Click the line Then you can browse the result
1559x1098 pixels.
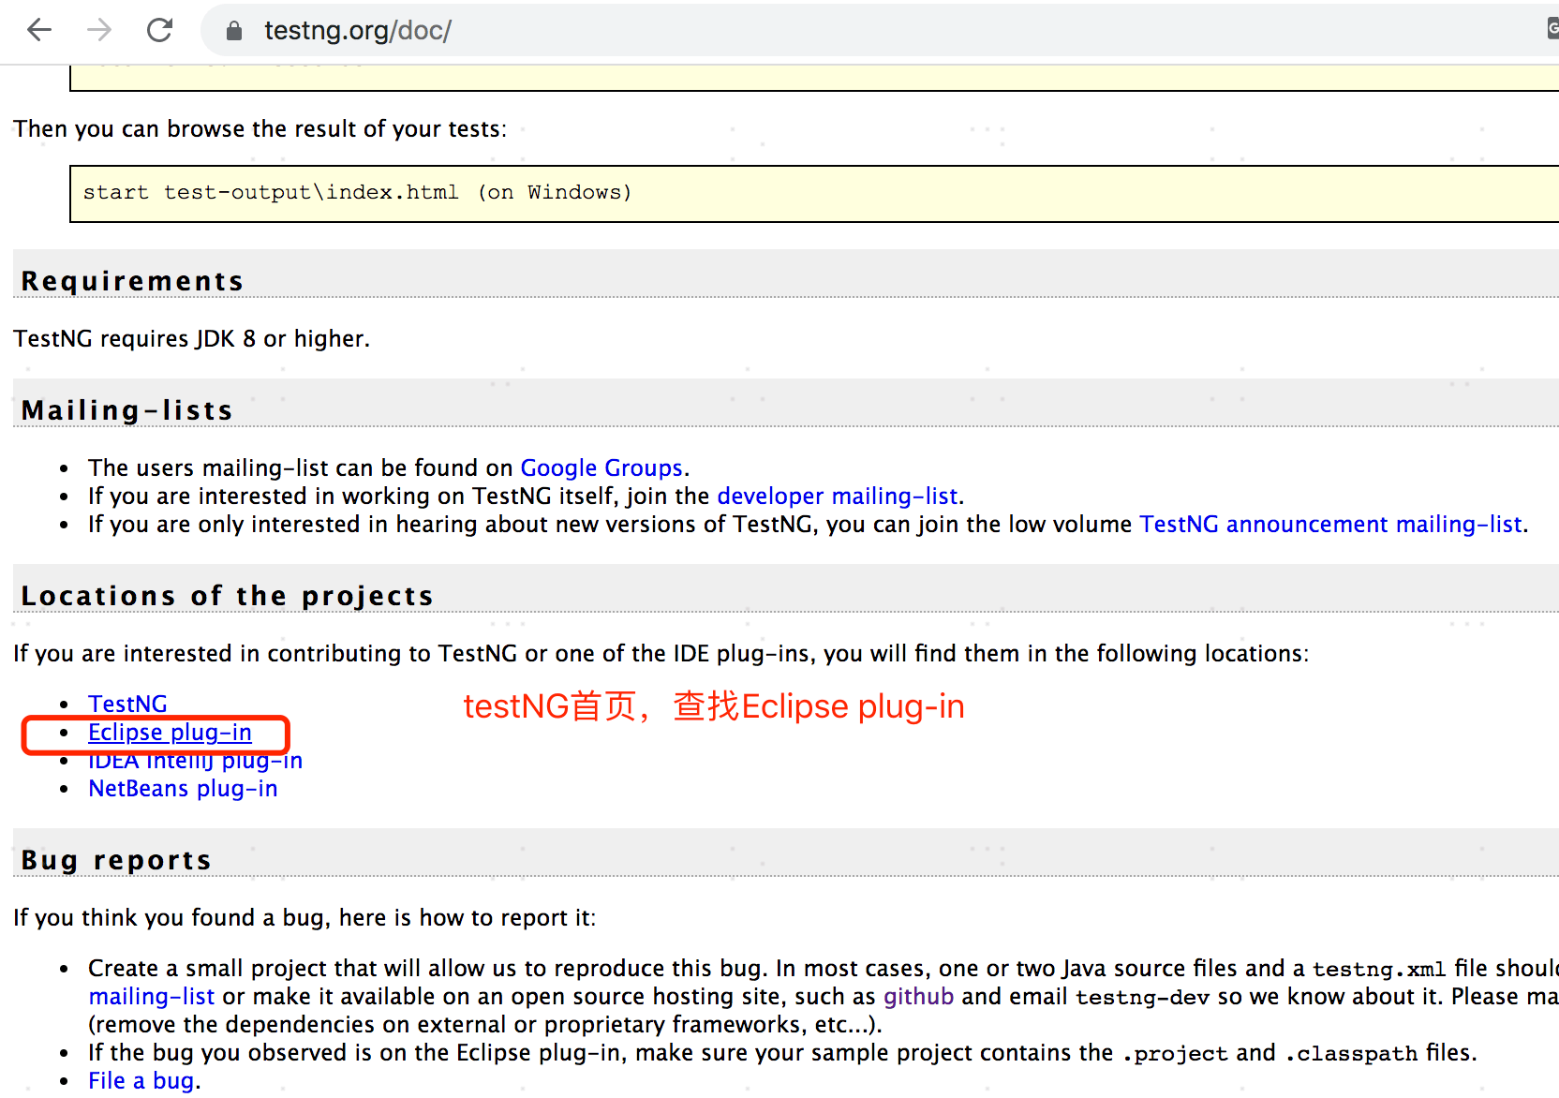(260, 128)
